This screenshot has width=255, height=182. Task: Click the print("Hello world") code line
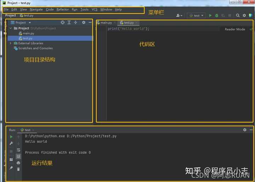[x=129, y=29]
